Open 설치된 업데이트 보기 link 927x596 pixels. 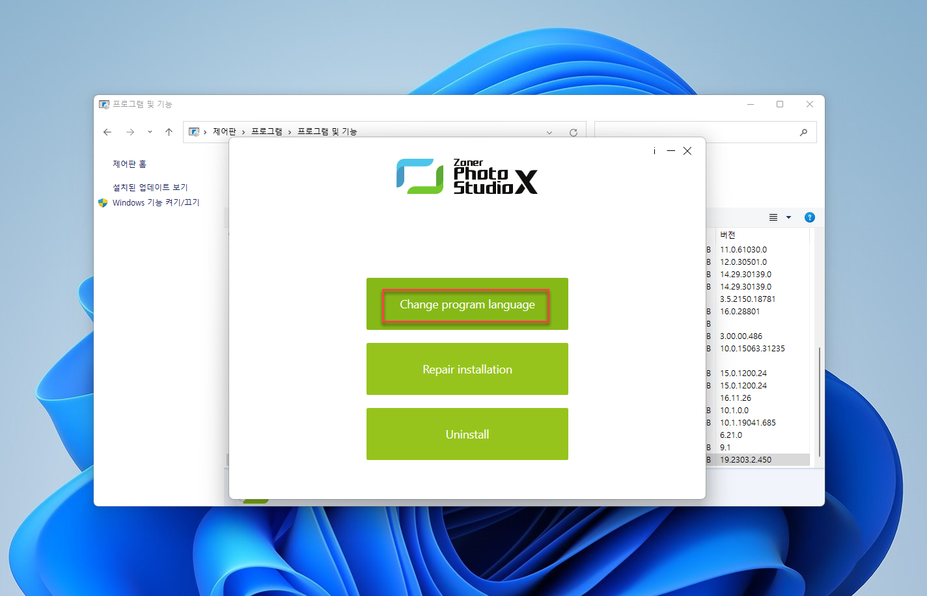[150, 187]
